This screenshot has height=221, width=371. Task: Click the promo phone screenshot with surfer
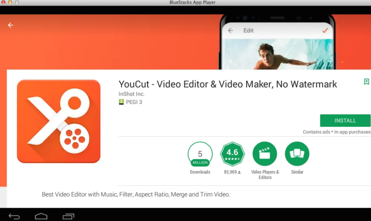click(x=277, y=43)
